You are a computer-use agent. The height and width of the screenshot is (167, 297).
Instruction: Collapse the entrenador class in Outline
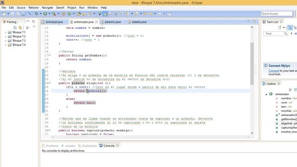tap(266, 94)
